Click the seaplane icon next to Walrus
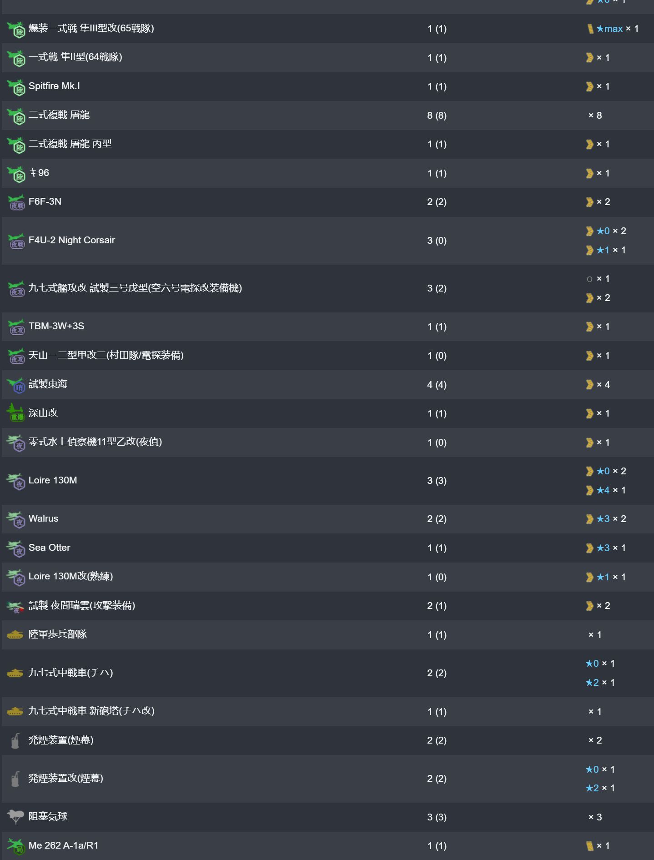This screenshot has height=860, width=654. pos(16,519)
